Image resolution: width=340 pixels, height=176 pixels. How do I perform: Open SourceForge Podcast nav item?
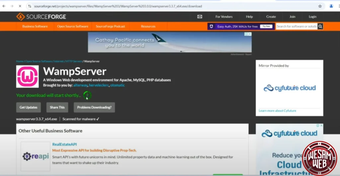[x=110, y=27]
